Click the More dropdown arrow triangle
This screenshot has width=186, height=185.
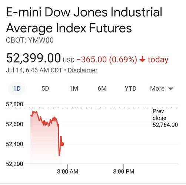(x=171, y=89)
